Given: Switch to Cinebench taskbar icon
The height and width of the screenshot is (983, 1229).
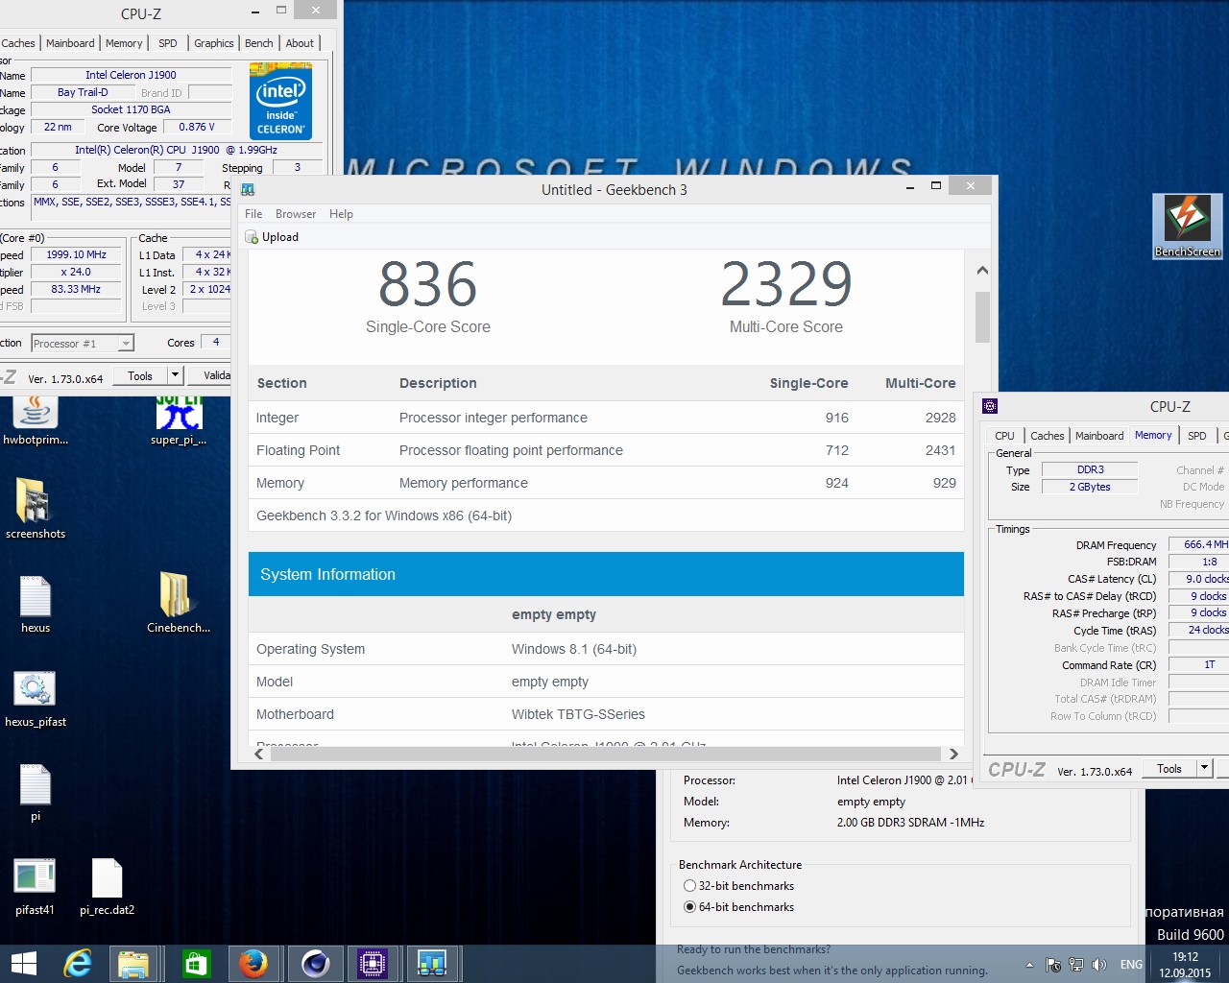Looking at the screenshot, I should [x=315, y=964].
